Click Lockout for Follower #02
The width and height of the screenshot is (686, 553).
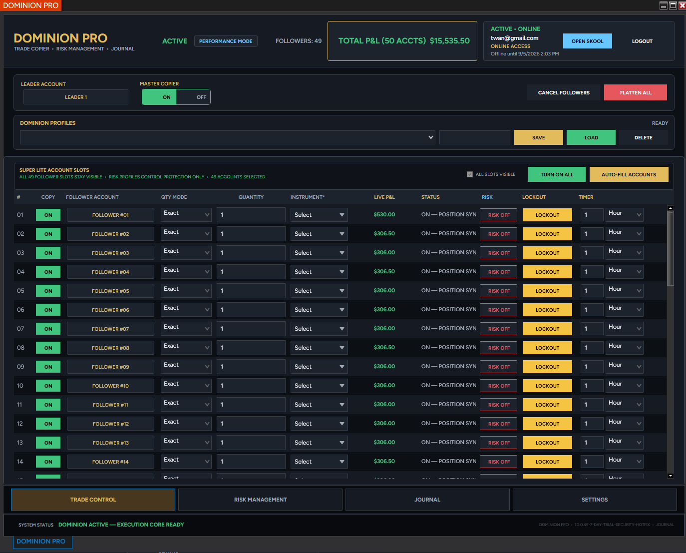tap(548, 234)
